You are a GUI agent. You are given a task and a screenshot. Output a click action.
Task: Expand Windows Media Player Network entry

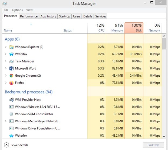click(x=6, y=121)
